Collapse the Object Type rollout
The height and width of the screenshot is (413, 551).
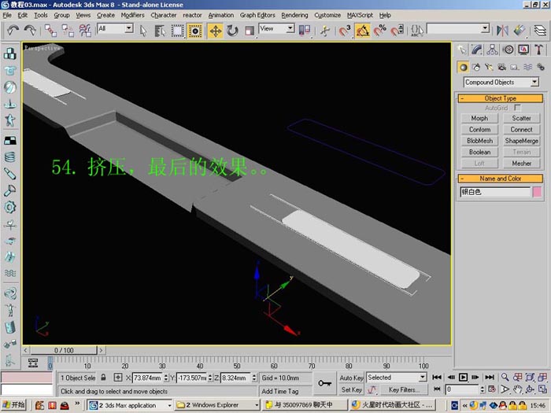[501, 98]
